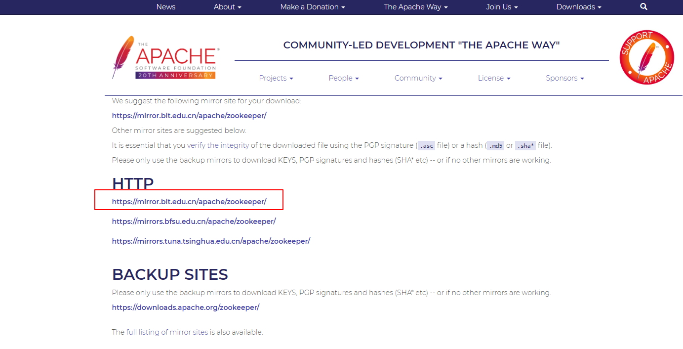The width and height of the screenshot is (683, 349).
Task: Click the HTTP section heading
Action: tap(133, 183)
